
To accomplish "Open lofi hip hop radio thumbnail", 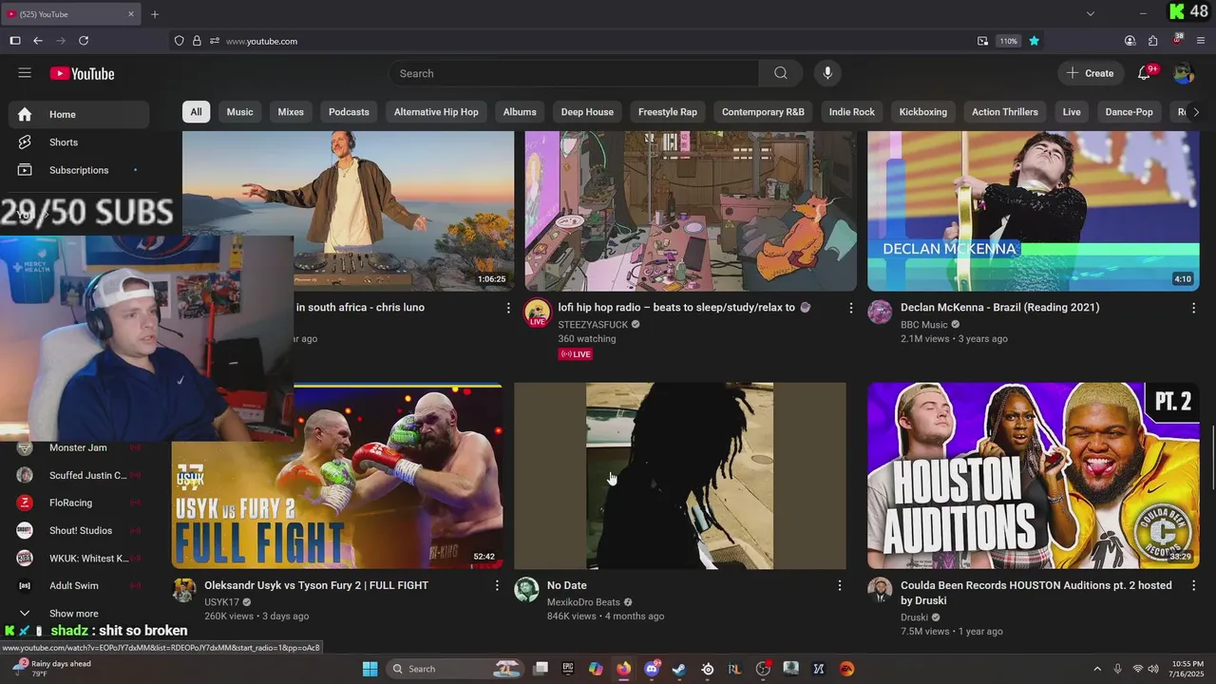I will (x=691, y=211).
